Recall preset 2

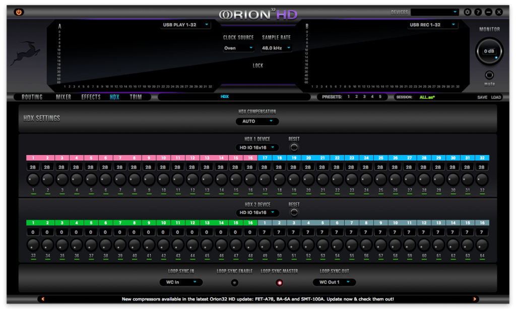[356, 96]
